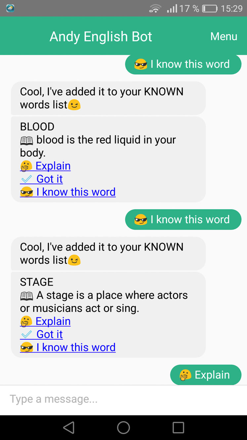The image size is (247, 440).
Task: Select I know this word under STAGE
Action: (x=68, y=347)
